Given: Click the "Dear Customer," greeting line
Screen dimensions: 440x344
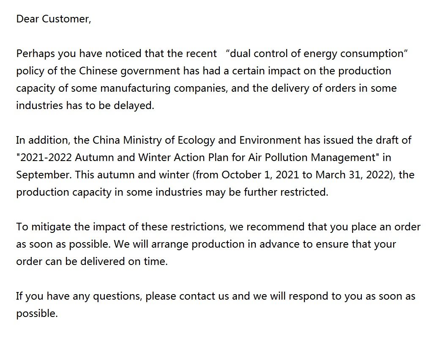Looking at the screenshot, I should (x=53, y=19).
